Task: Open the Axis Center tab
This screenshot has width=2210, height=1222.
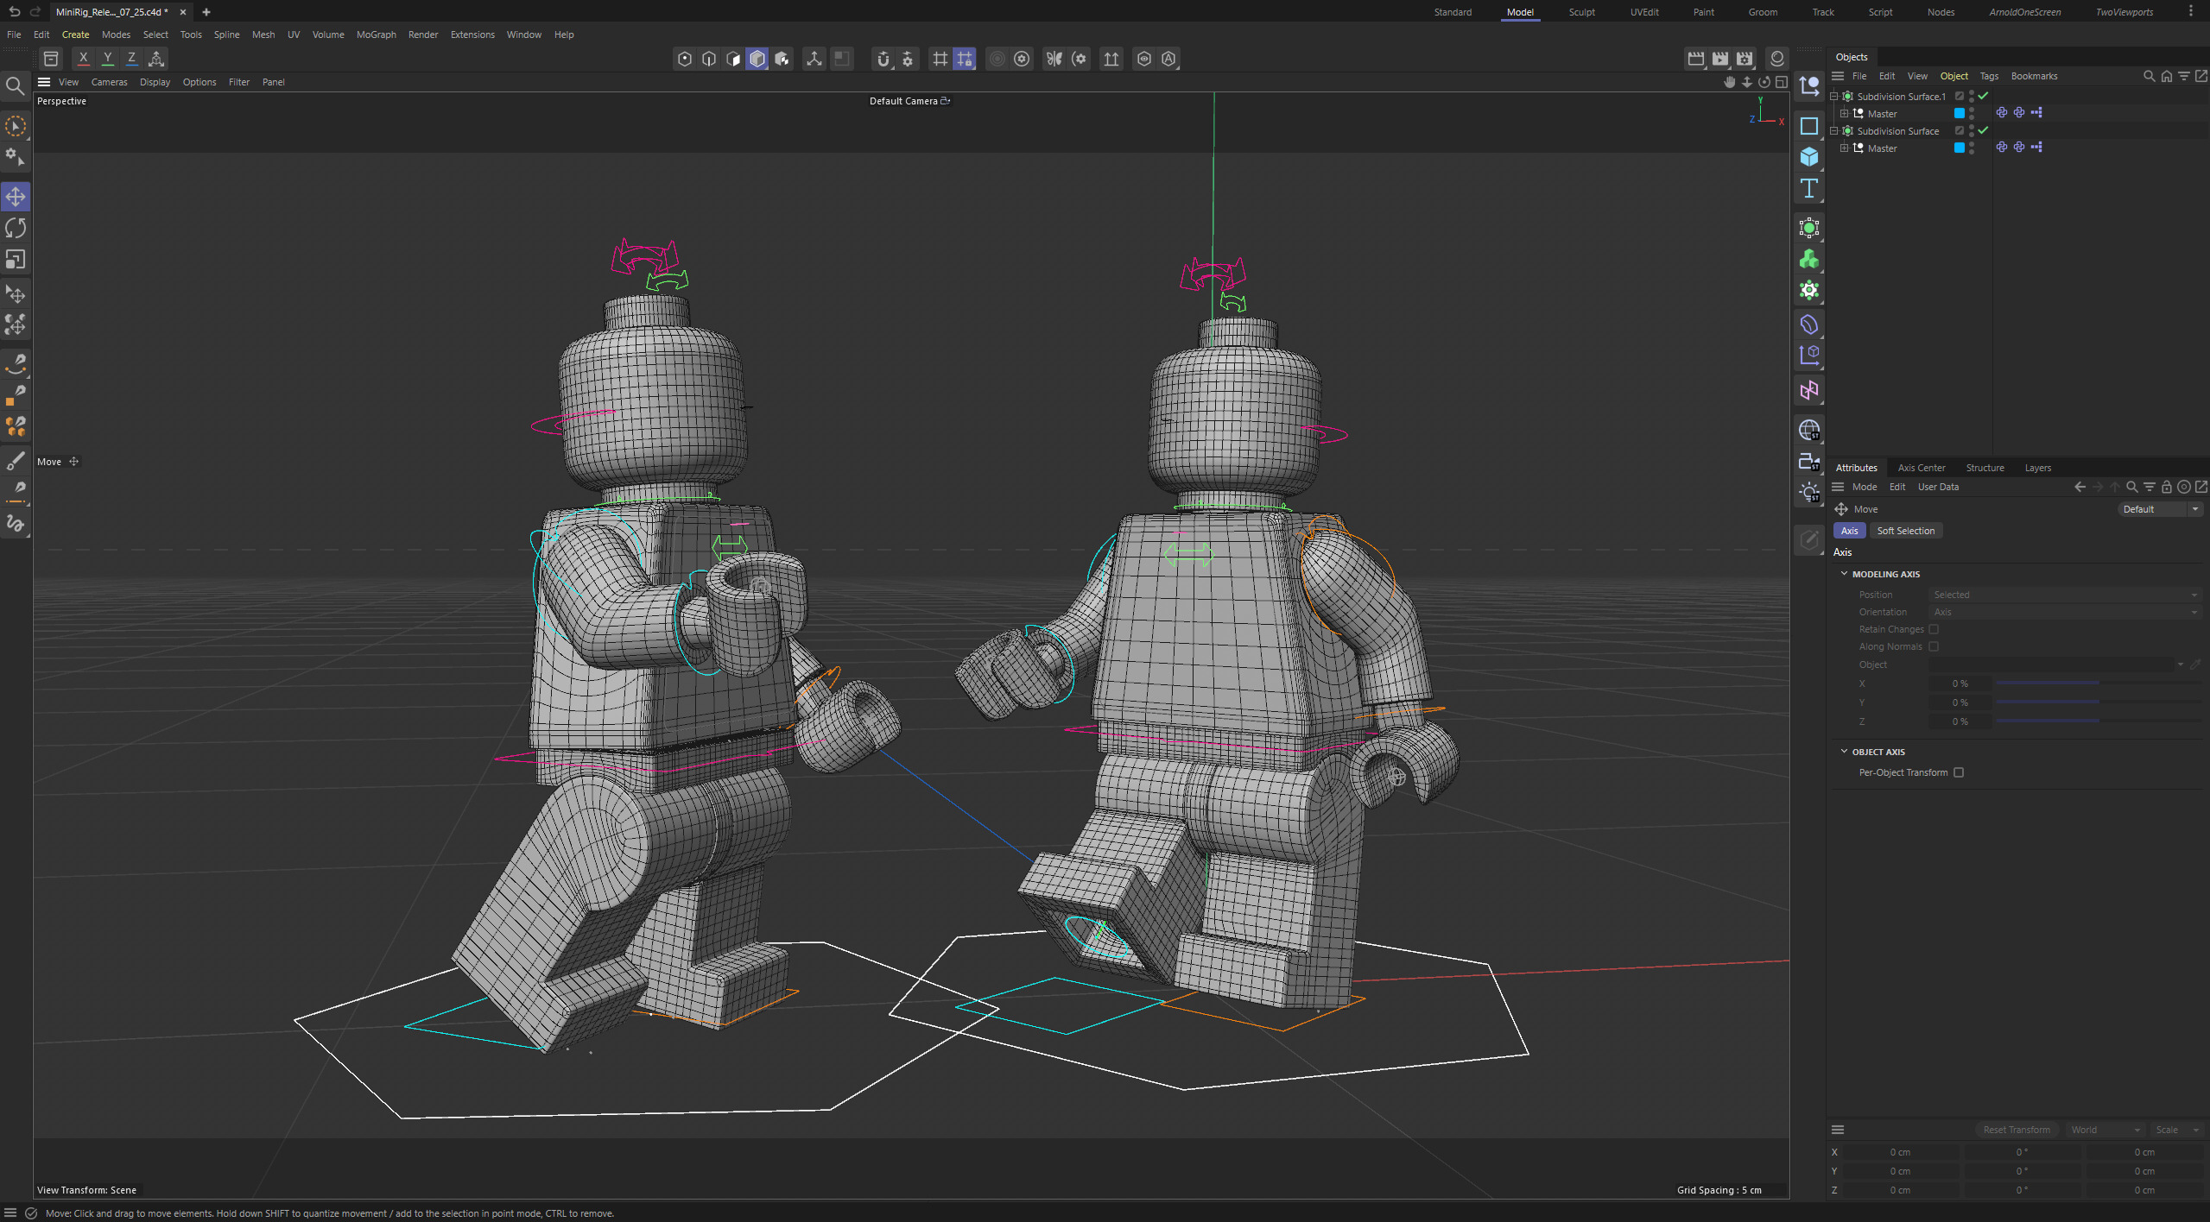Action: click(x=1922, y=468)
